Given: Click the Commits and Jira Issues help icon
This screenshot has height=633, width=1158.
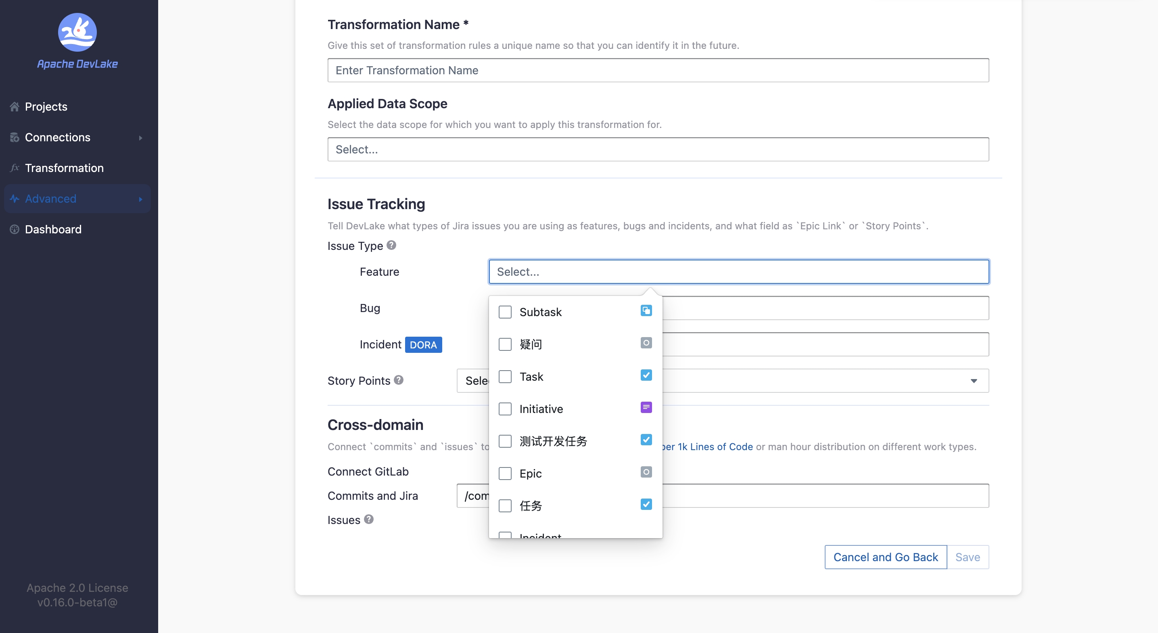Looking at the screenshot, I should point(369,519).
